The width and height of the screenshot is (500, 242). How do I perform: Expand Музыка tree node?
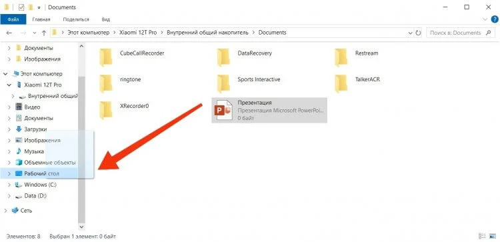(x=9, y=151)
